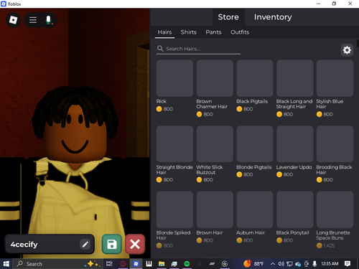Select Black Long and Straight Hair thumbnail
The height and width of the screenshot is (269, 359).
(295, 78)
